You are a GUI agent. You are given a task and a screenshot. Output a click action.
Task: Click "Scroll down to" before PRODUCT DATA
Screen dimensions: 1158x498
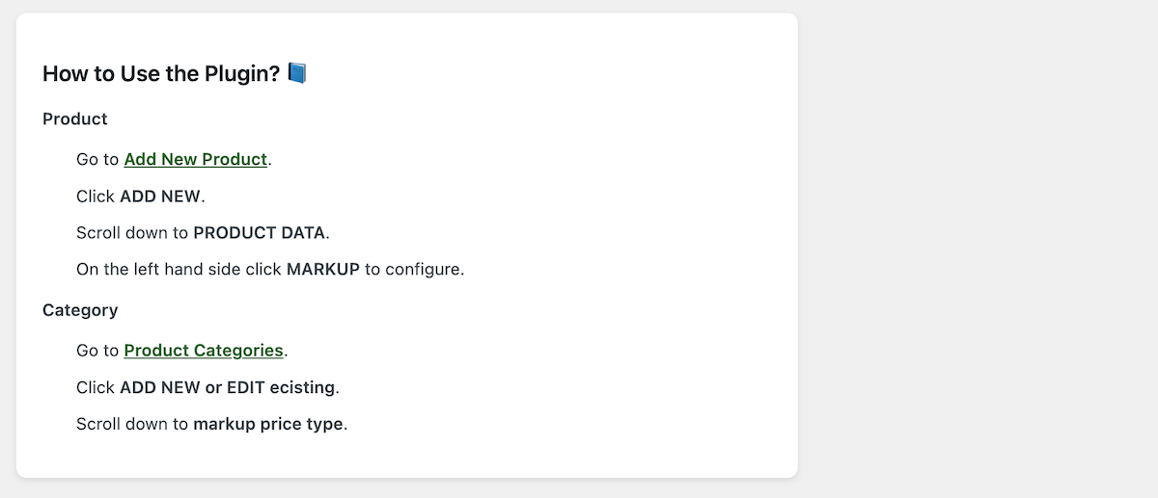(x=132, y=233)
